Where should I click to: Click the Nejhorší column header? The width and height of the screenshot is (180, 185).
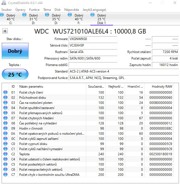[115, 87]
